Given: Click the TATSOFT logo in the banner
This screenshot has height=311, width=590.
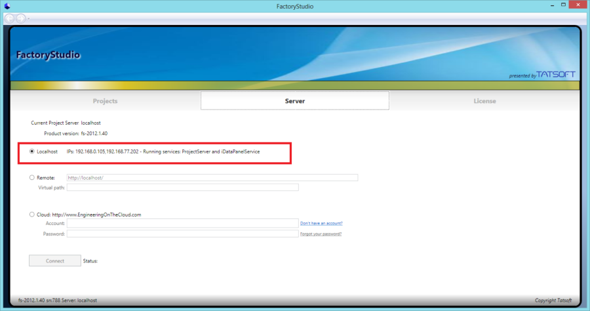Looking at the screenshot, I should point(555,74).
